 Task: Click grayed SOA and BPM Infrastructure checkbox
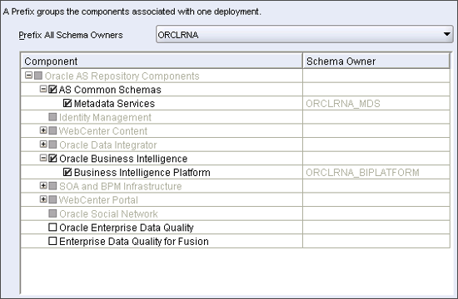[x=52, y=186]
